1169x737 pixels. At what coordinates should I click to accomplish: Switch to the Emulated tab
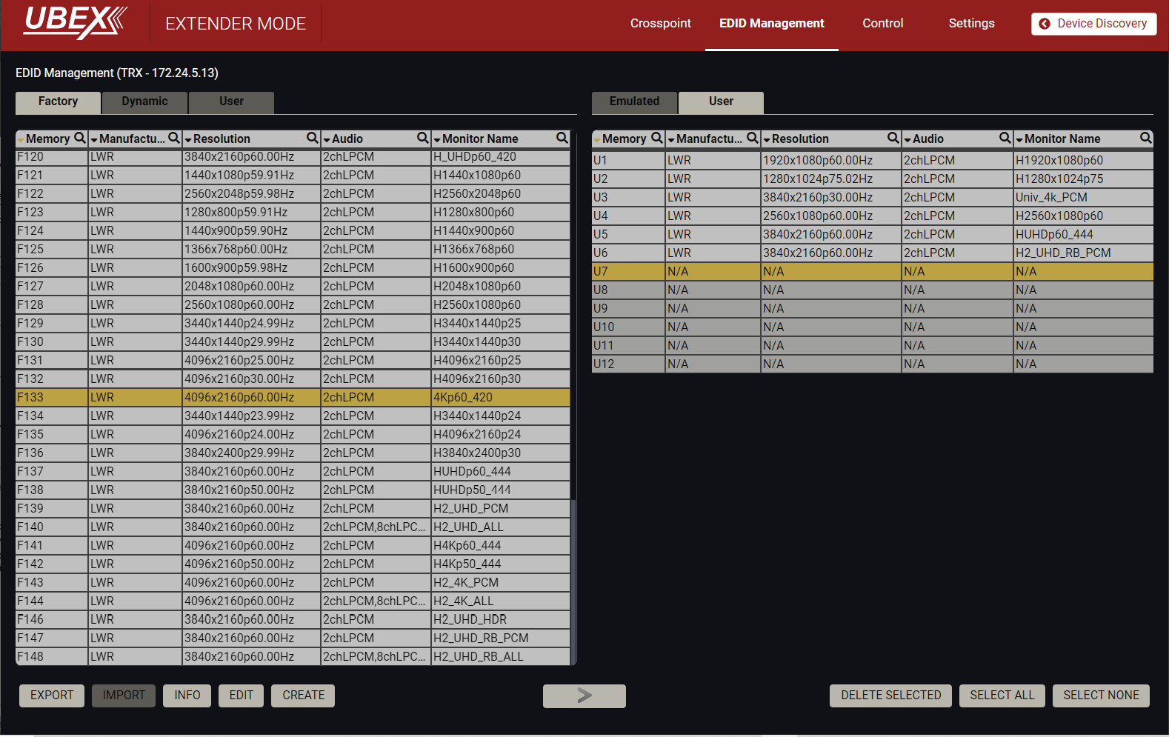tap(634, 101)
